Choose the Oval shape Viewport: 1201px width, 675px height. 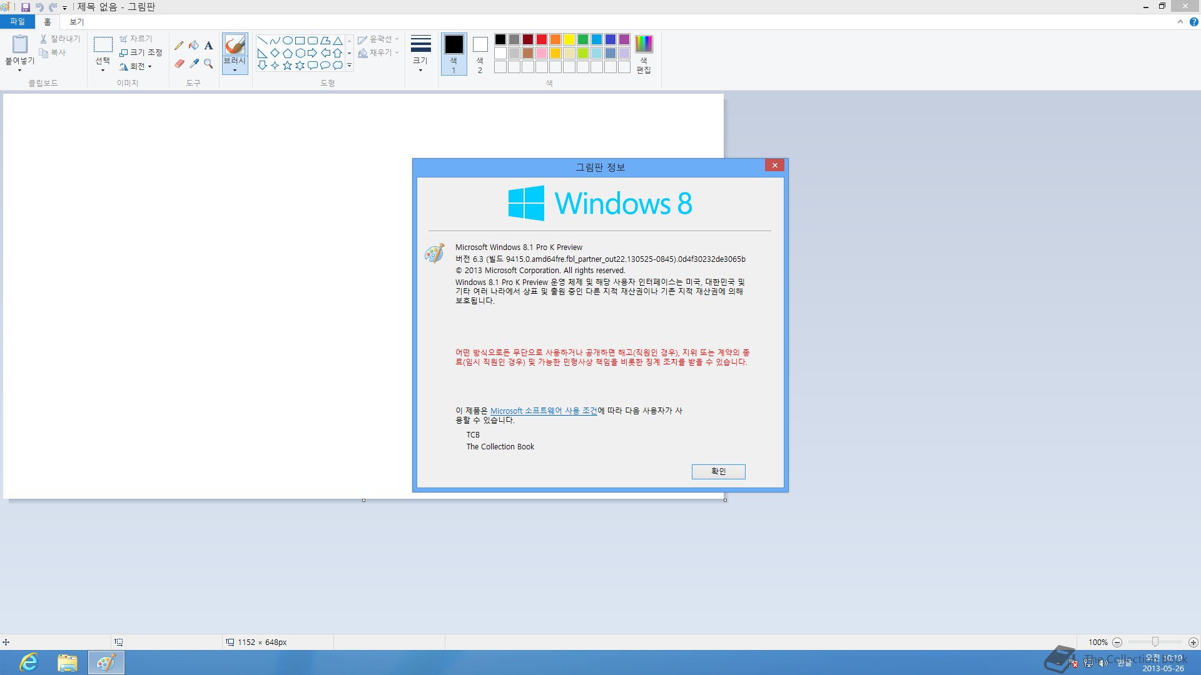pyautogui.click(x=288, y=41)
